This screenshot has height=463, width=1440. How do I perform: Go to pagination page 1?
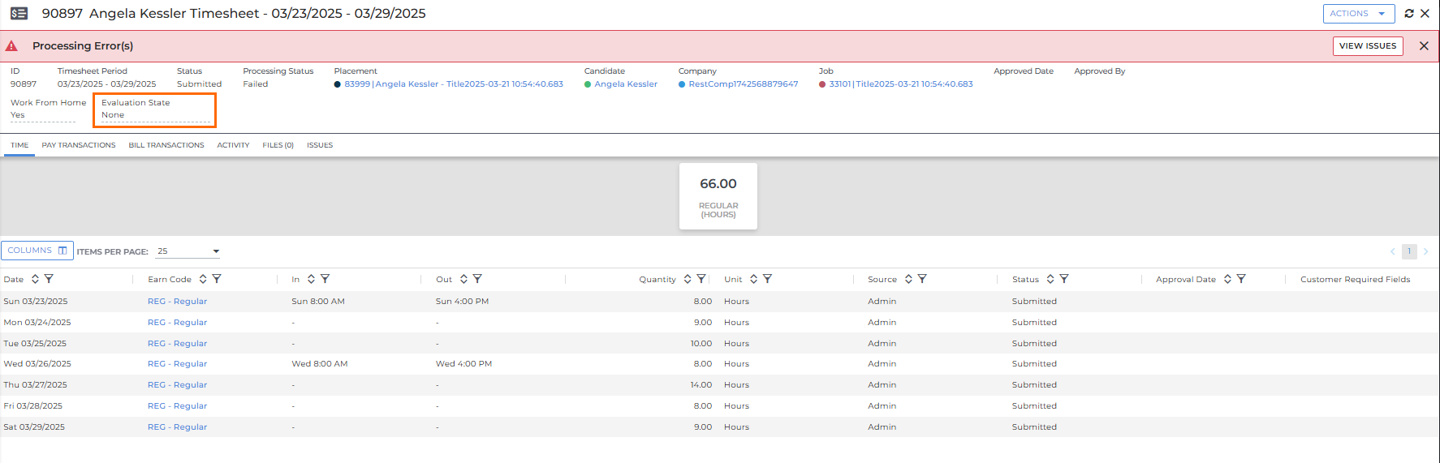[x=1409, y=251]
